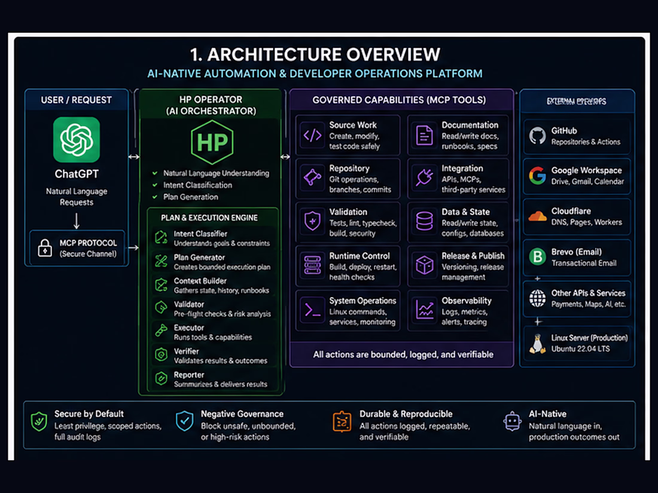Click the Linux penguin icon
The image size is (658, 493).
click(537, 344)
